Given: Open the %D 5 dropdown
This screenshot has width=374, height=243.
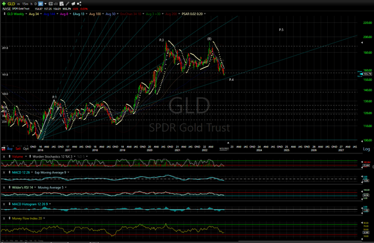Looking at the screenshot, I should point(87,156).
